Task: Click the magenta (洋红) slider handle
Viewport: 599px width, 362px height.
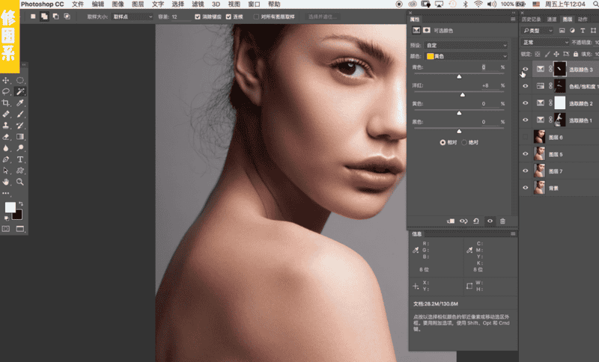Action: coord(463,94)
